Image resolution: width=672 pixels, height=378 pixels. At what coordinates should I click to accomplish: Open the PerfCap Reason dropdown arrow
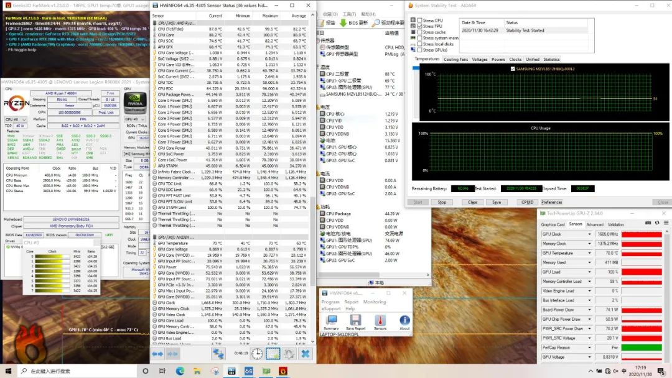tap(589, 348)
